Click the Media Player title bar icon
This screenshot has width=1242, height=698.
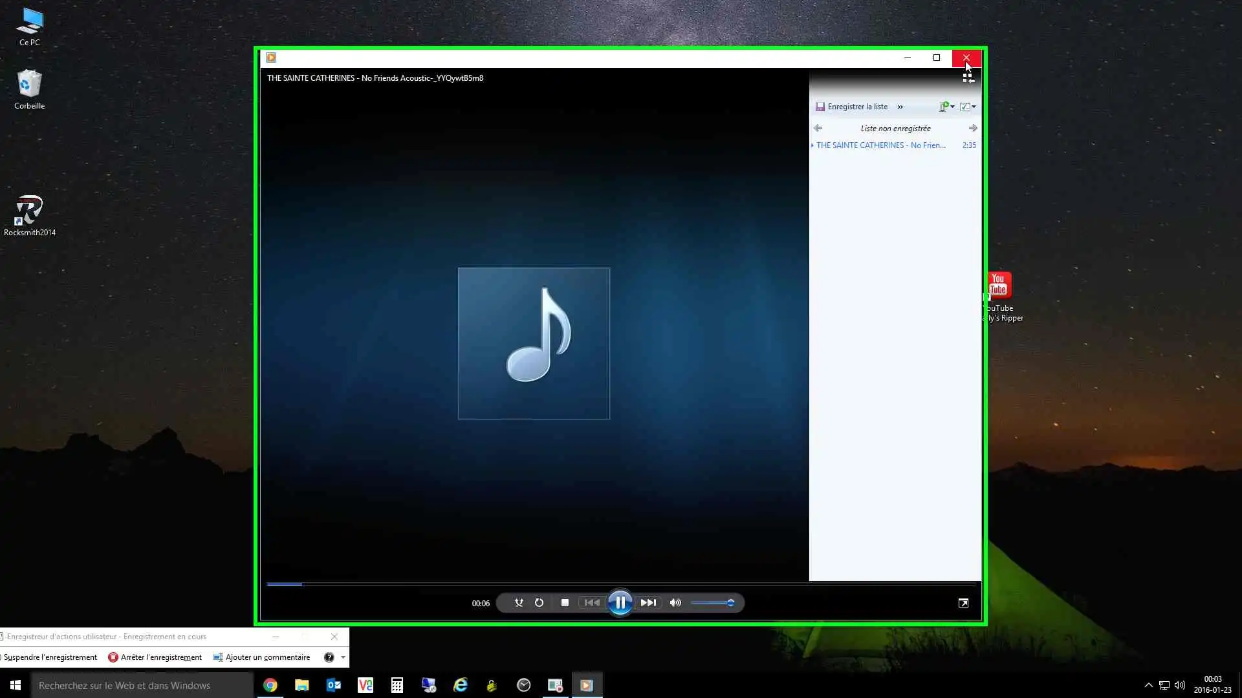pyautogui.click(x=271, y=58)
